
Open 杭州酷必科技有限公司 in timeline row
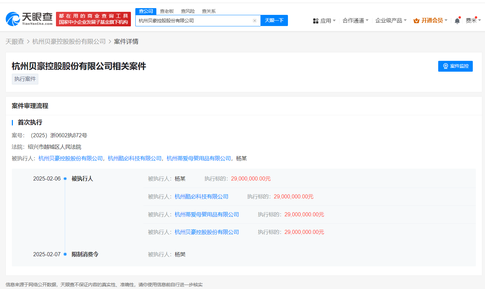click(x=201, y=197)
